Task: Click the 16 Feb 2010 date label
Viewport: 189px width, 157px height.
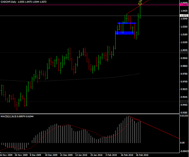Action: coord(127,155)
